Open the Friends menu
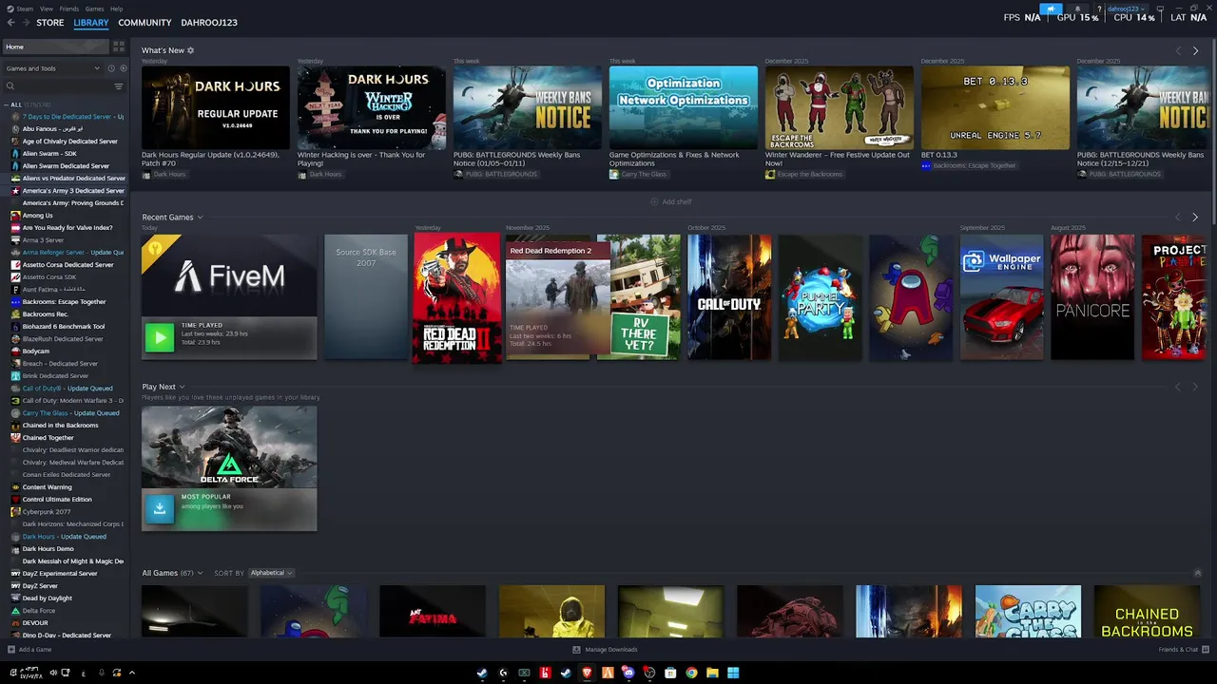 [69, 9]
